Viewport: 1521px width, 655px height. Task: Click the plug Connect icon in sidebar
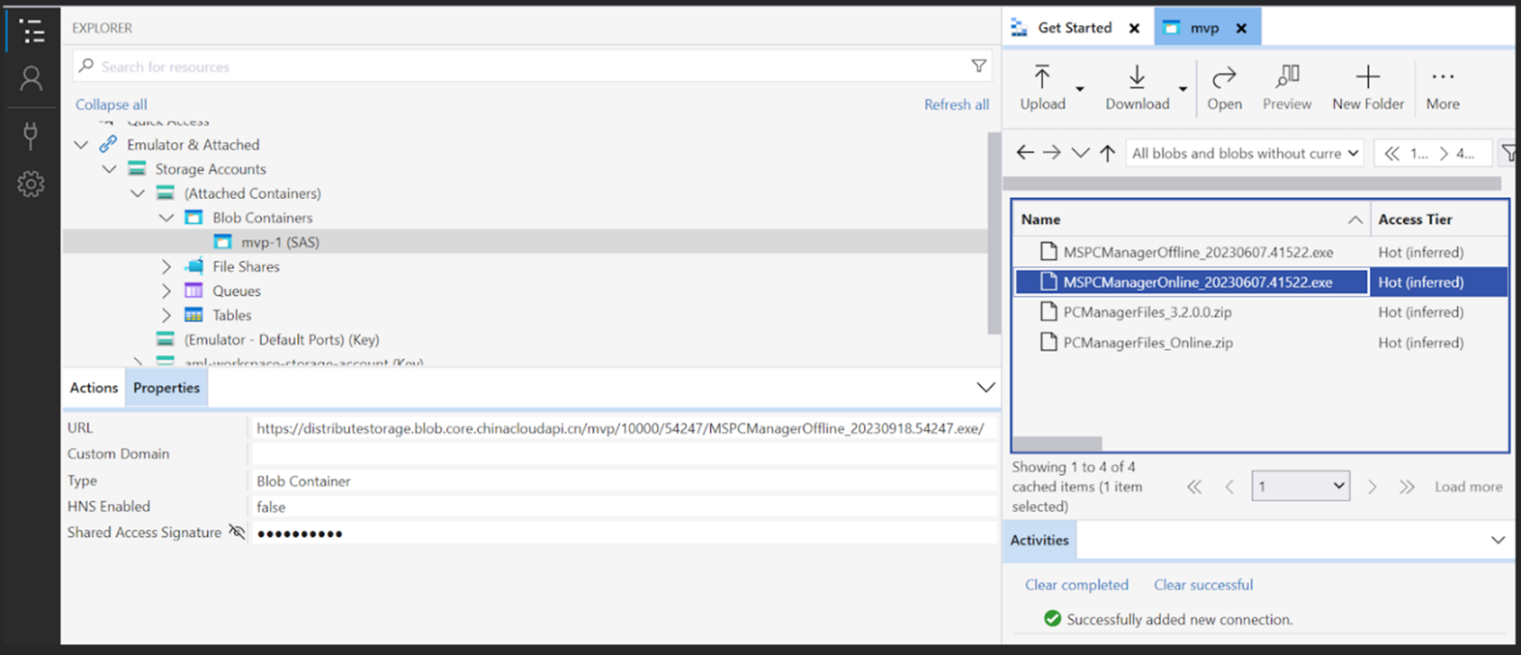point(31,136)
